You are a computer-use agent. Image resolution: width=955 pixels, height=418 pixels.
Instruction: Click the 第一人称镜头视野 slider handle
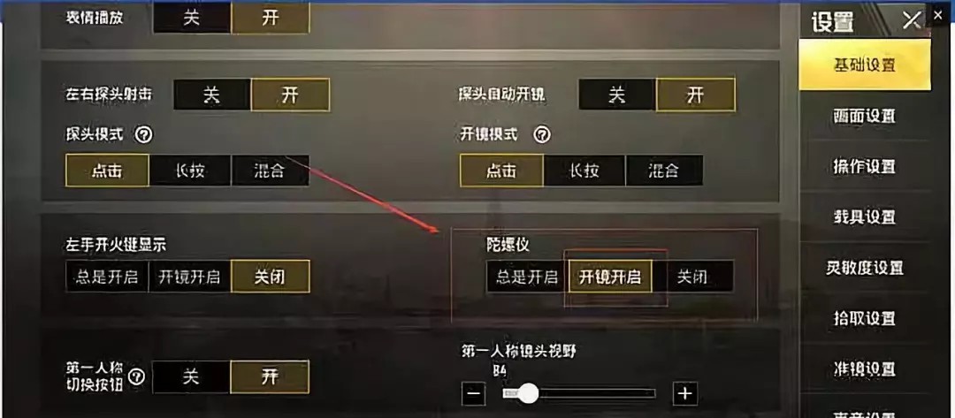coord(528,393)
